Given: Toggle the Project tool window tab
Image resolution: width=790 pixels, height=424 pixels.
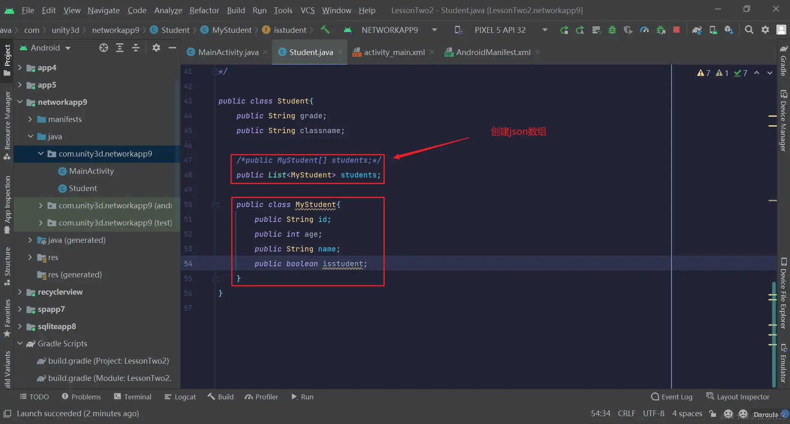Looking at the screenshot, I should point(7,60).
